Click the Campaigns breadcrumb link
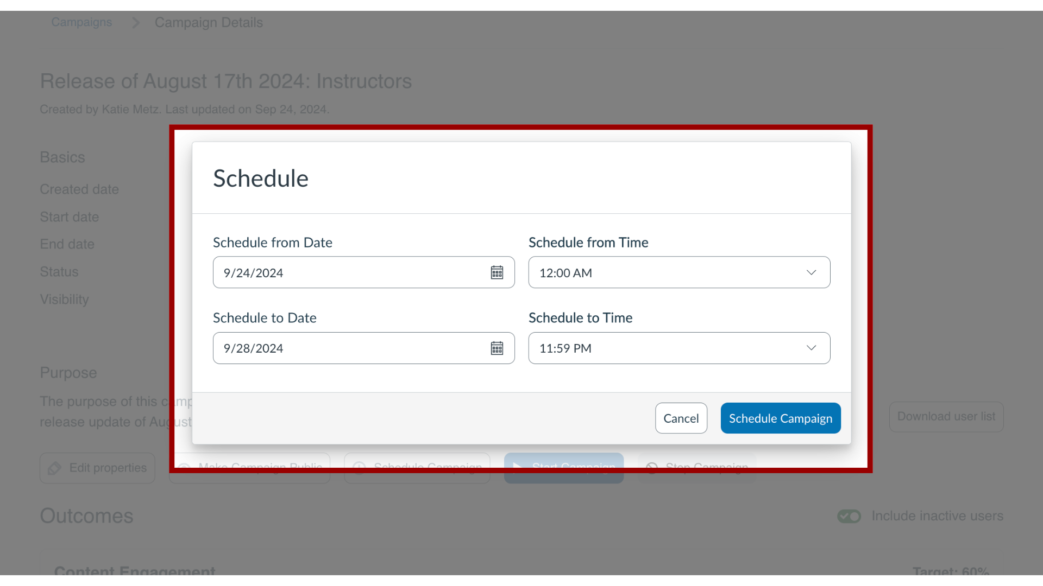The image size is (1043, 586). pos(81,22)
